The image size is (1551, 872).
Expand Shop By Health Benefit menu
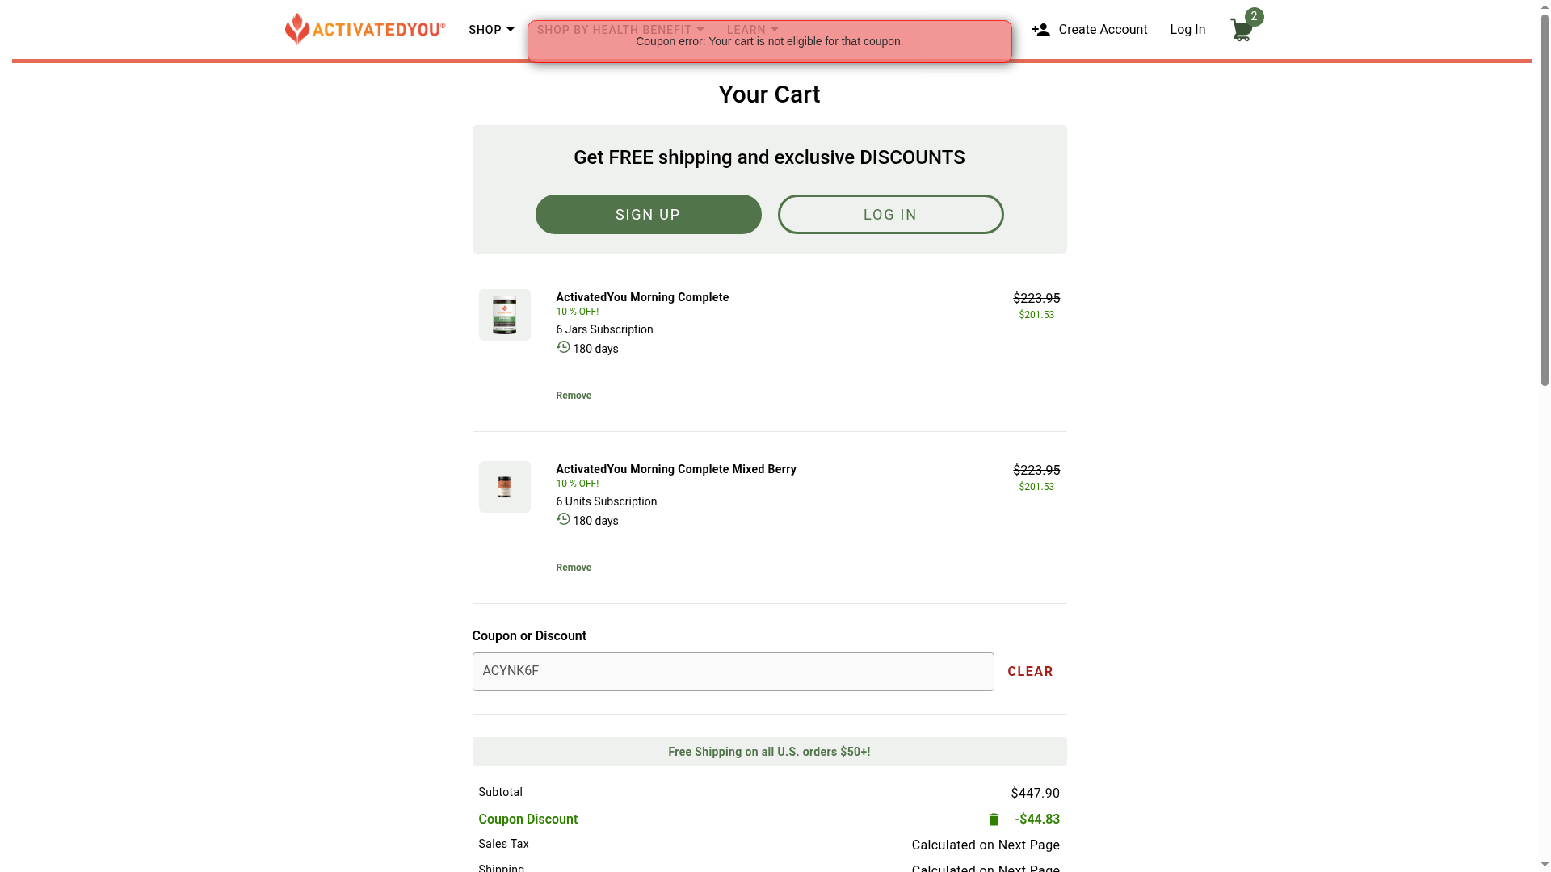click(x=620, y=30)
